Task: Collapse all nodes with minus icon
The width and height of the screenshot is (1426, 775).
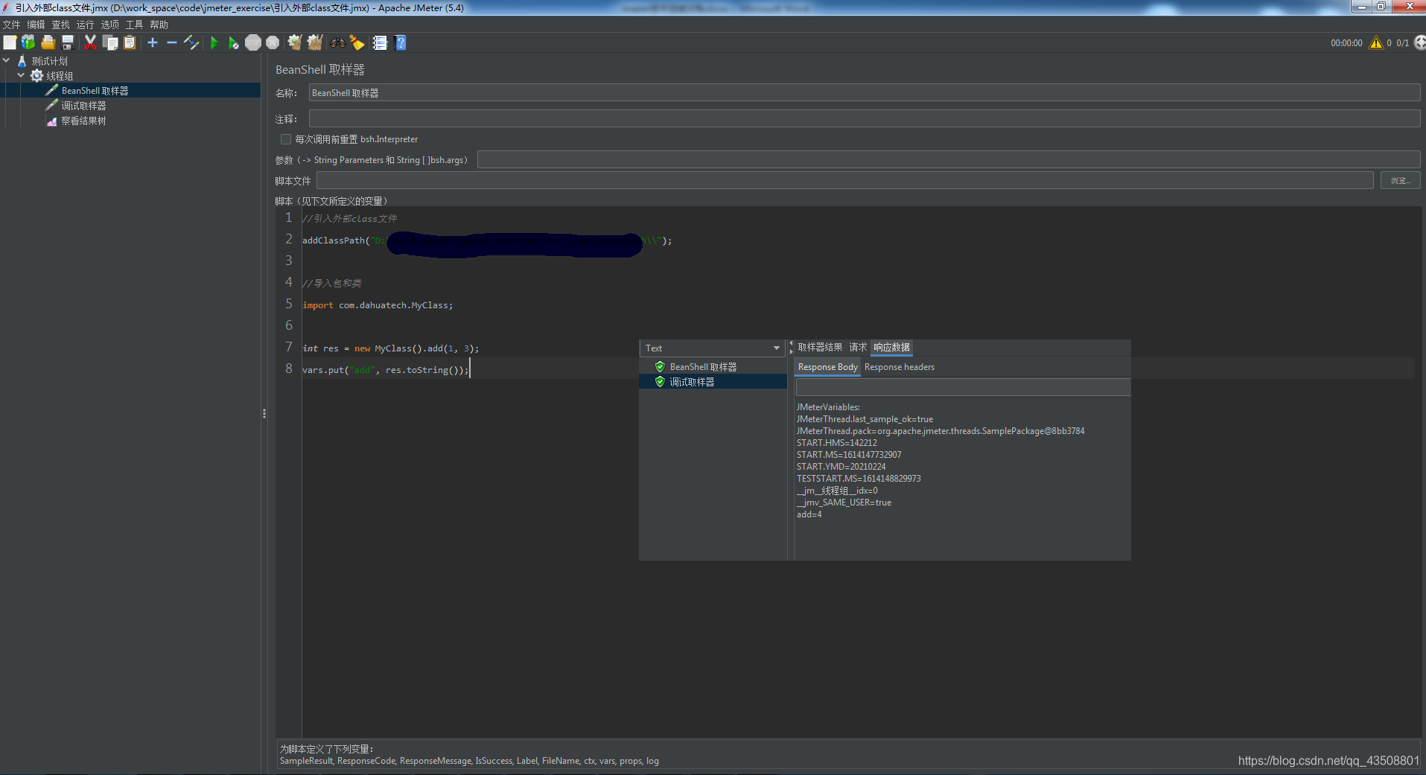Action: [x=172, y=42]
